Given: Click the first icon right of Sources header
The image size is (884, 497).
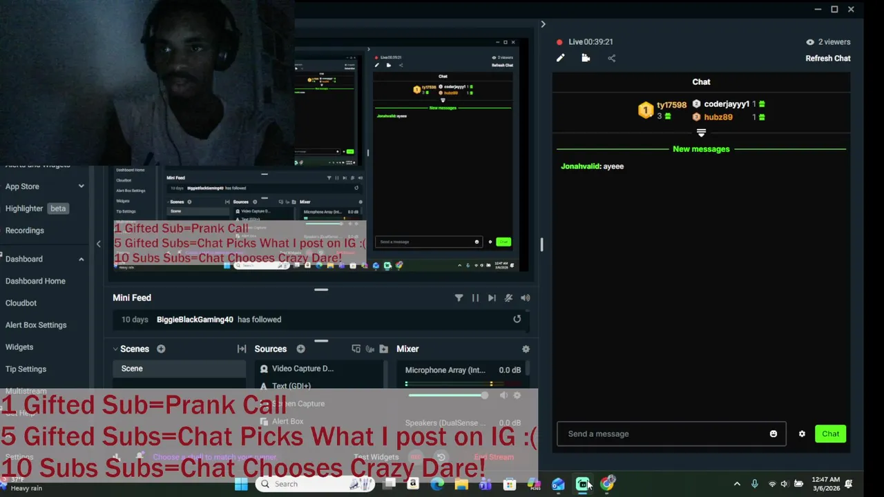Looking at the screenshot, I should 356,349.
